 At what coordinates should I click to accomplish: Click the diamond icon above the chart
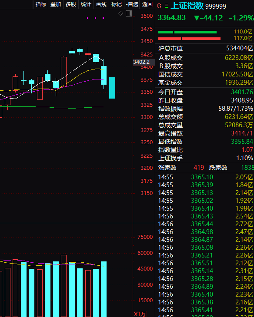click(x=121, y=13)
